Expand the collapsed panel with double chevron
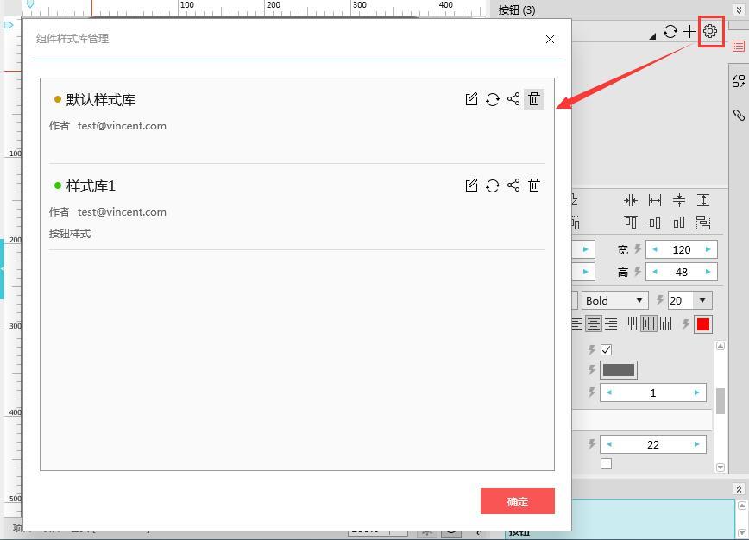Screen dimensions: 749x540 tap(739, 9)
